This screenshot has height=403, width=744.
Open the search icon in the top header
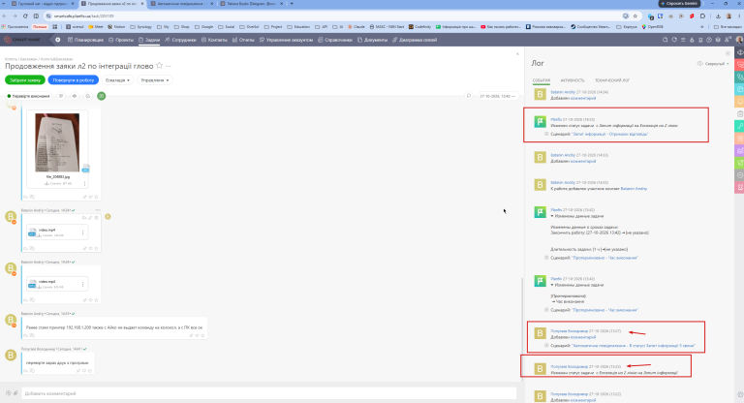coord(666,40)
